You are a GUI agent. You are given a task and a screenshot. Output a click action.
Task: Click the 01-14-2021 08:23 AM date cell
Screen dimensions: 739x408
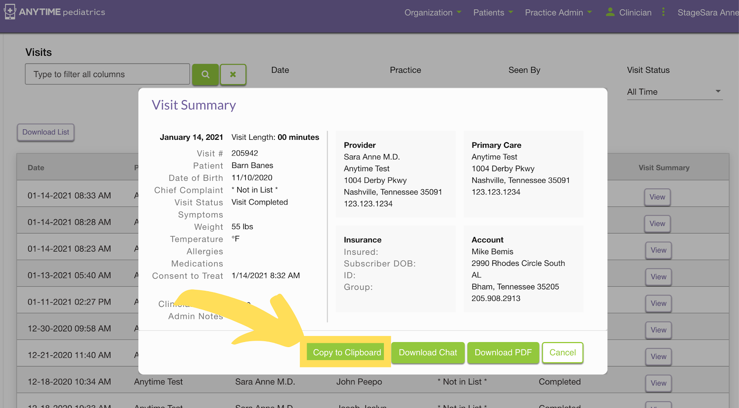click(69, 249)
